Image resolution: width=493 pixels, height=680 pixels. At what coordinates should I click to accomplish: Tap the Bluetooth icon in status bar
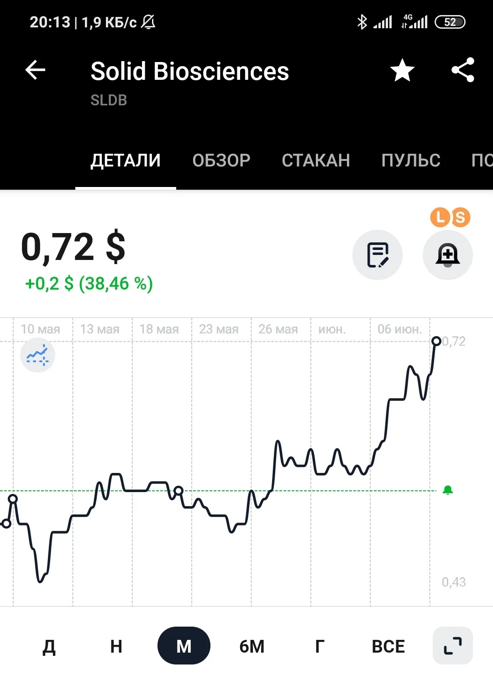point(362,22)
